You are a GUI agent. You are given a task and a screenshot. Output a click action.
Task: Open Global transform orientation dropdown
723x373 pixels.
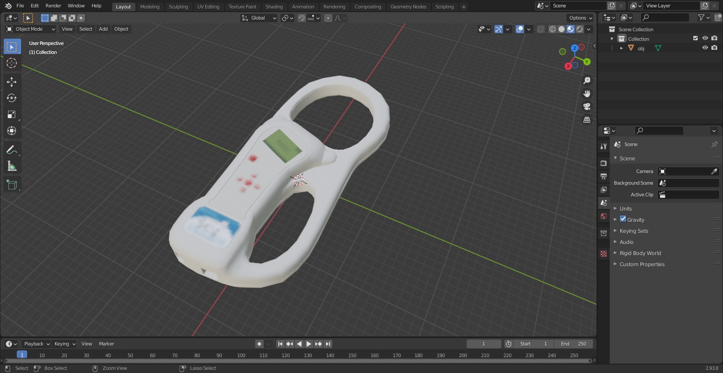(259, 18)
